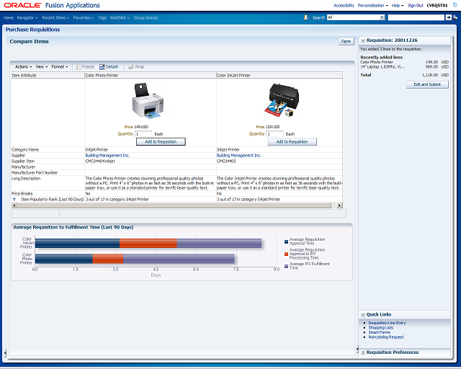Add Color InkJet Printer to requisition
Viewport: 461px width, 369px height.
(x=292, y=141)
